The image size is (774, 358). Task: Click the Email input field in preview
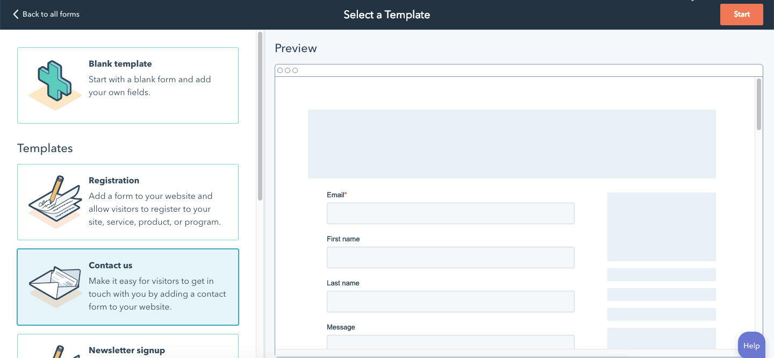tap(450, 213)
